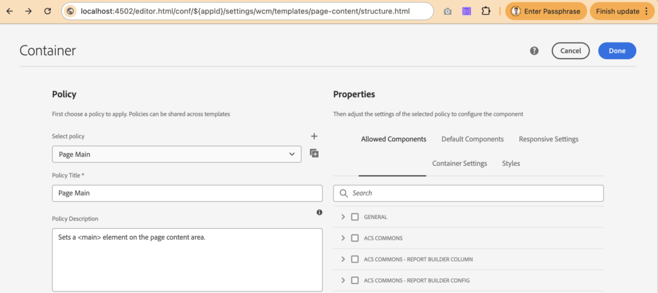Add a new policy with plus icon
This screenshot has height=293, width=658.
[x=314, y=136]
